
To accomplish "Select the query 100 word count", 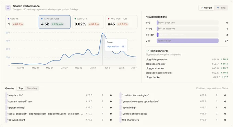I will (x=59, y=120).
